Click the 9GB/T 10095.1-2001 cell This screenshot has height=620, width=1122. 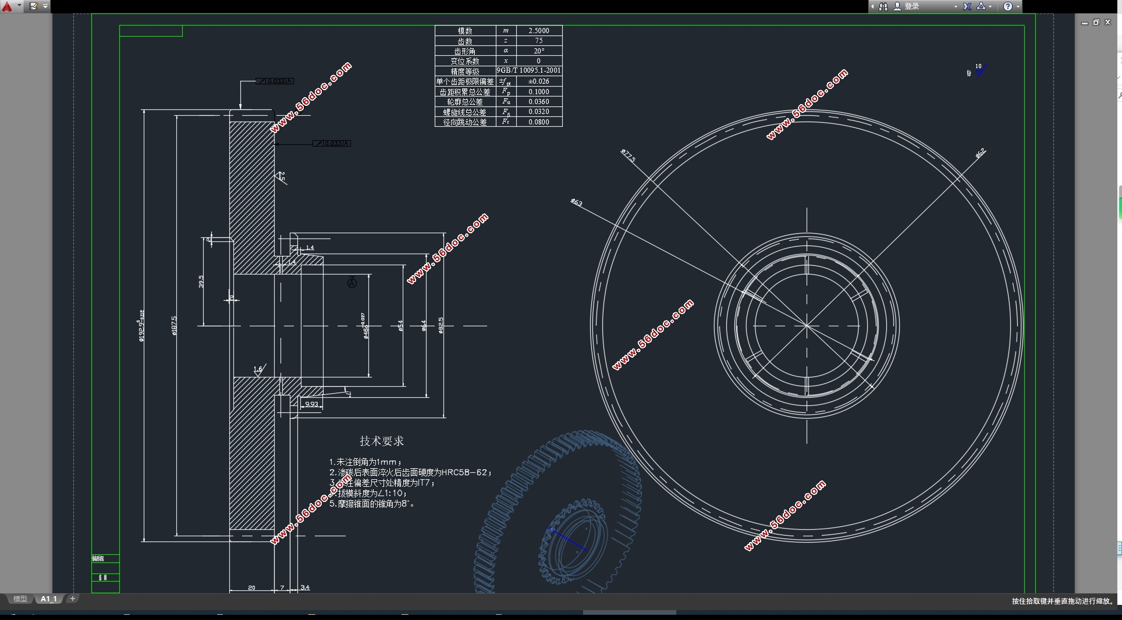tap(529, 70)
